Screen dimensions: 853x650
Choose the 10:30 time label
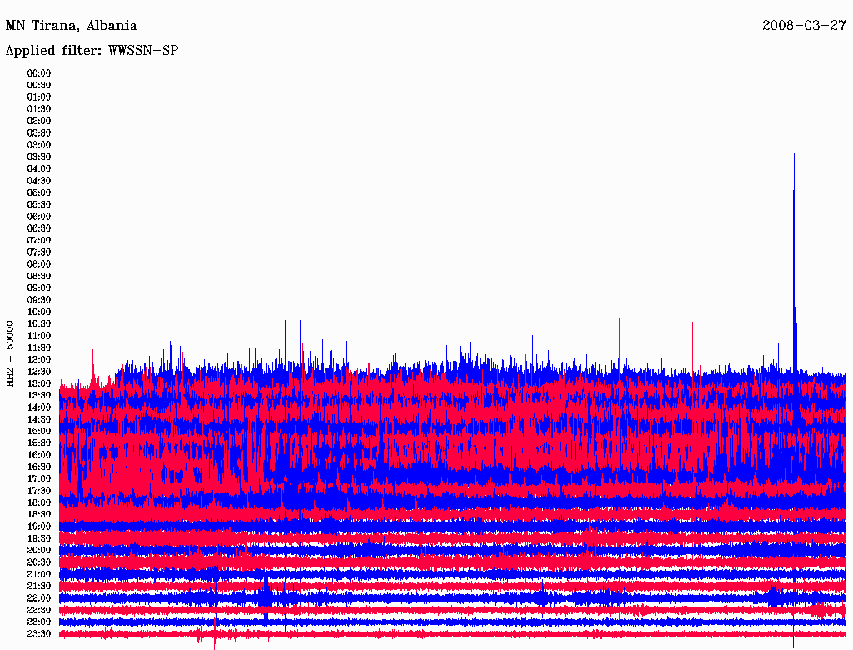tap(39, 323)
